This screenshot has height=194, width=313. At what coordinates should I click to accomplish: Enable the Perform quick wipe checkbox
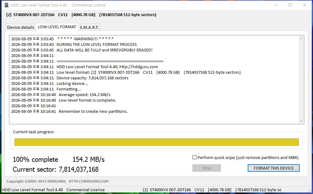(194, 157)
